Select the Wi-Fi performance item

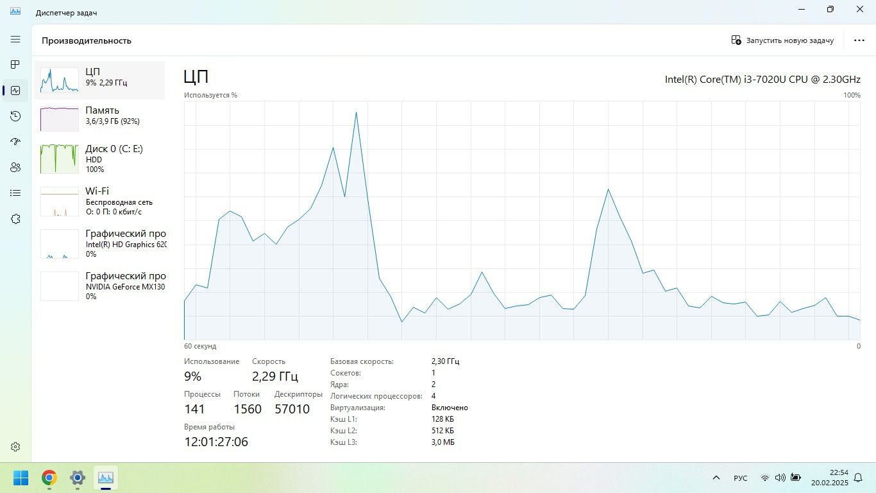(x=99, y=201)
